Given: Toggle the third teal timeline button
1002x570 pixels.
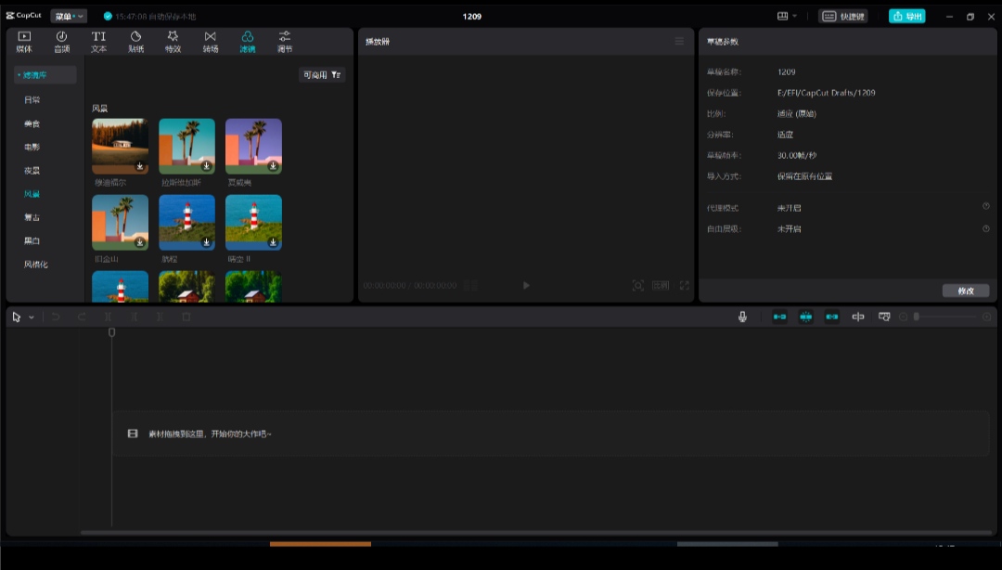Looking at the screenshot, I should click(832, 317).
